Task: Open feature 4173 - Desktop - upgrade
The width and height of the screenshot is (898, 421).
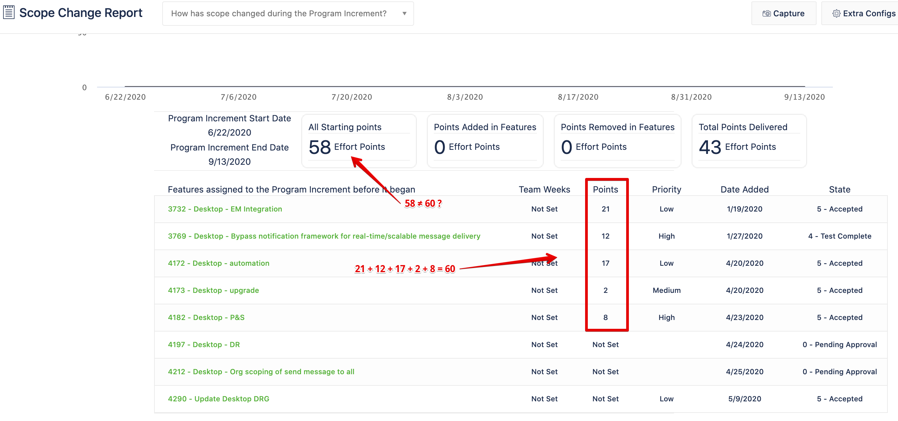Action: pyautogui.click(x=213, y=290)
